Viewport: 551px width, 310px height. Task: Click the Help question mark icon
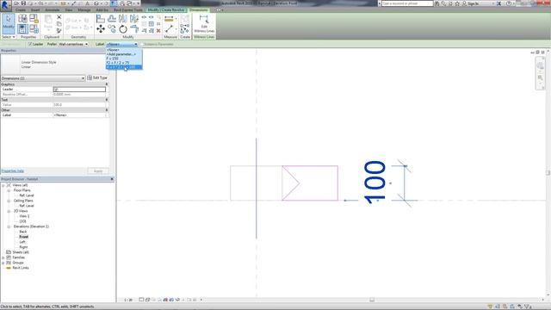point(509,3)
